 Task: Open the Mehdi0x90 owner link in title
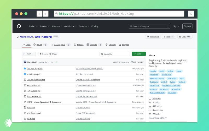[26, 37]
